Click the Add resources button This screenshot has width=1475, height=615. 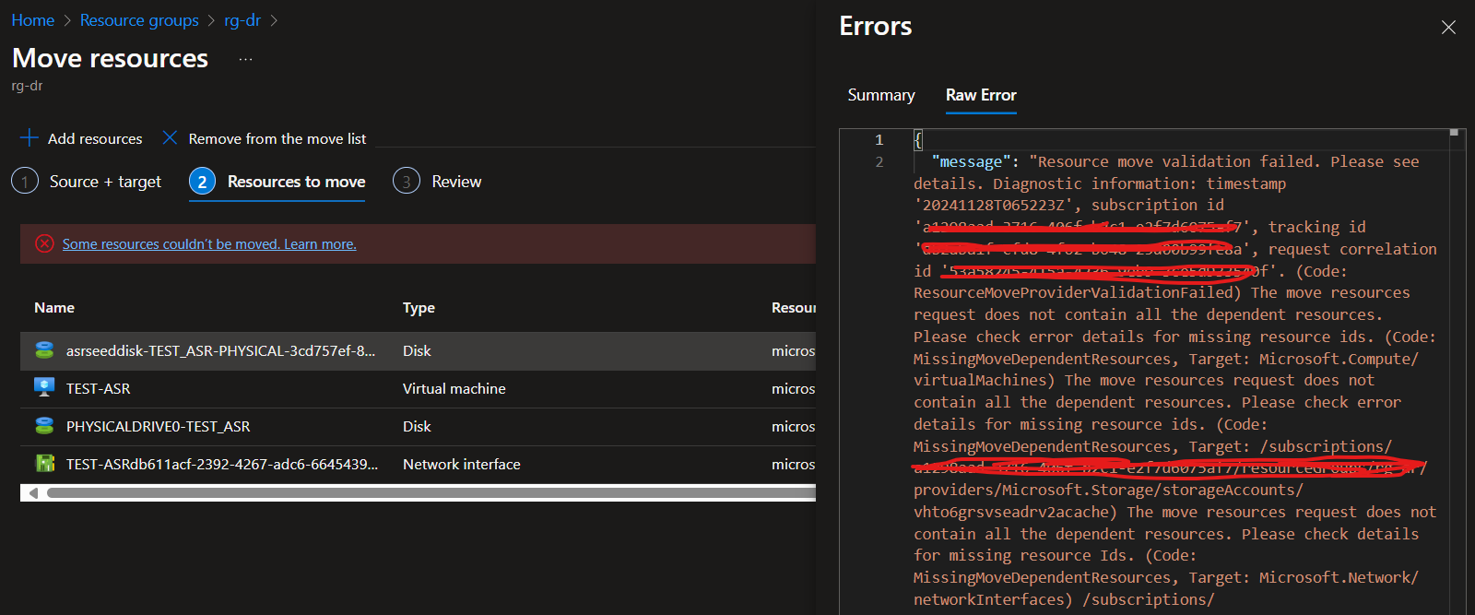coord(81,138)
